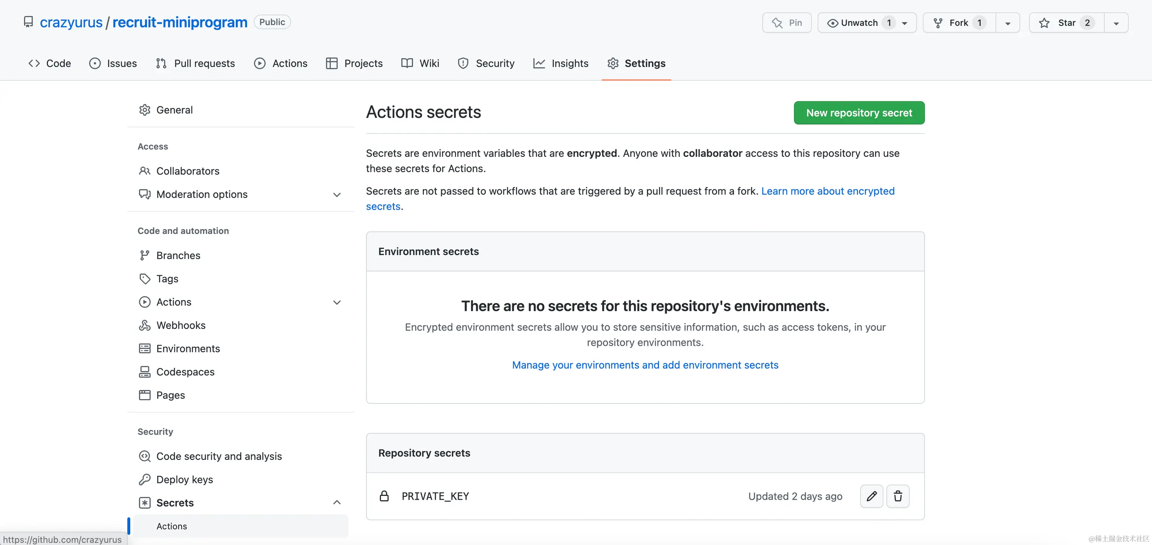Click the graph icon on the Insights tab
The height and width of the screenshot is (545, 1152).
point(539,63)
